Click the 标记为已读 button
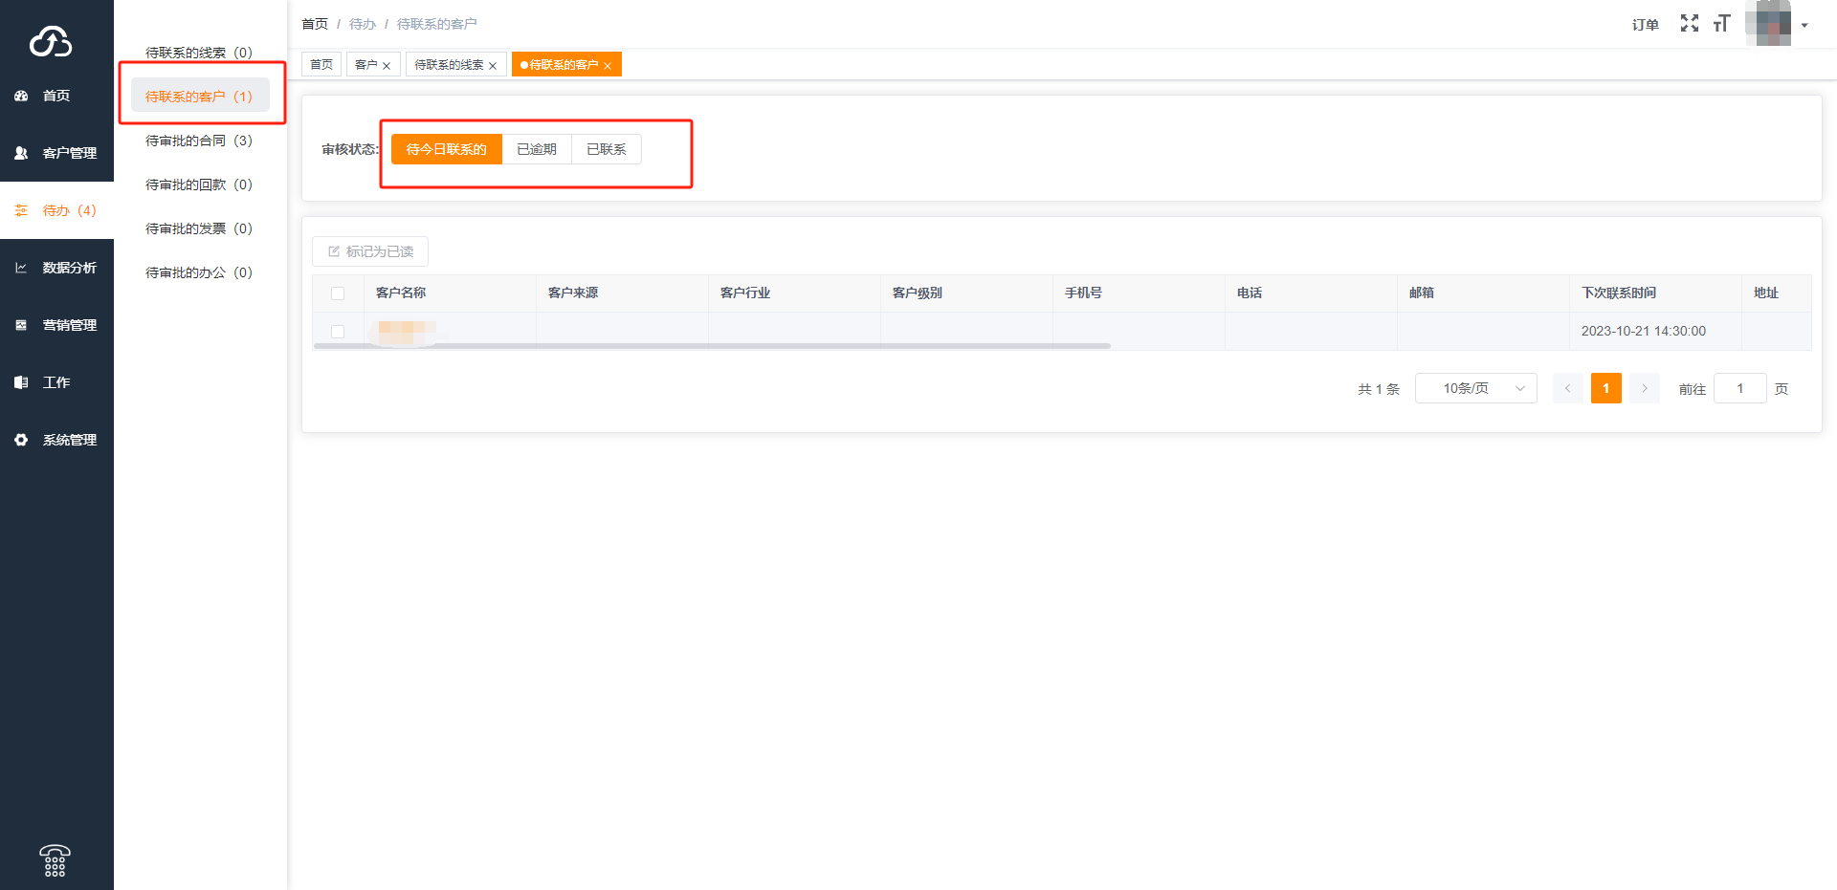The height and width of the screenshot is (890, 1837). [370, 251]
